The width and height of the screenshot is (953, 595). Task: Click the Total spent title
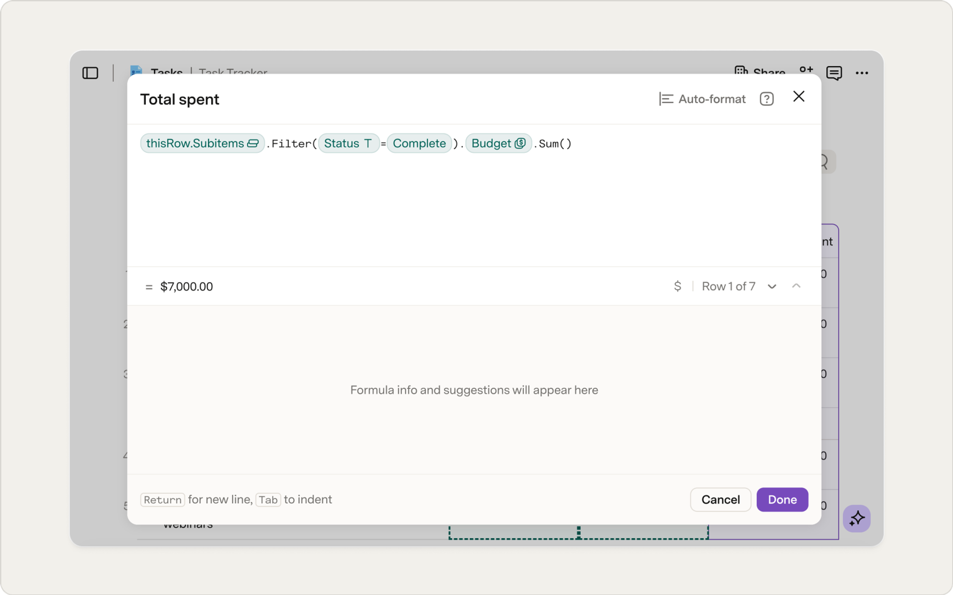click(180, 99)
